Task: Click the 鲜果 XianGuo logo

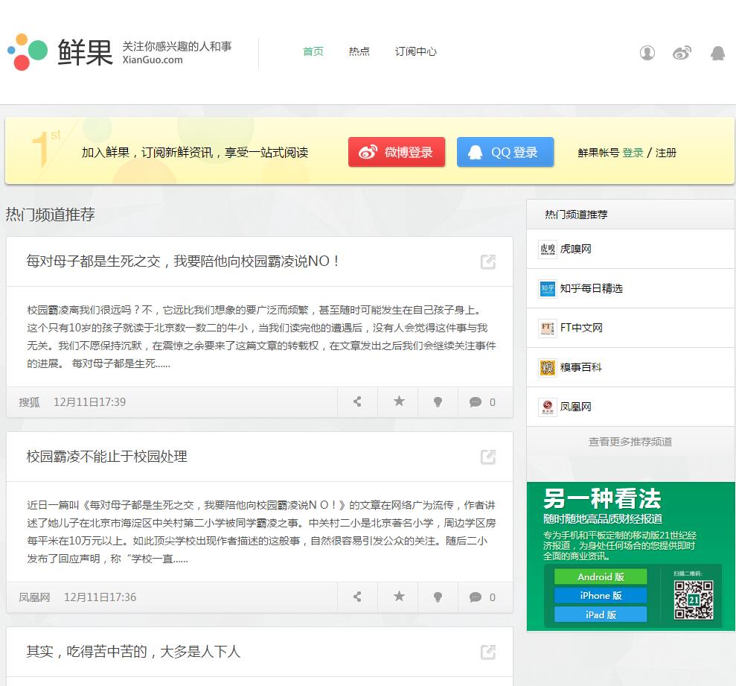Action: [x=61, y=52]
